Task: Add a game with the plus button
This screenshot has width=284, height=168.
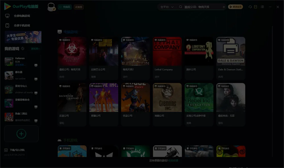Action: (x=21, y=134)
